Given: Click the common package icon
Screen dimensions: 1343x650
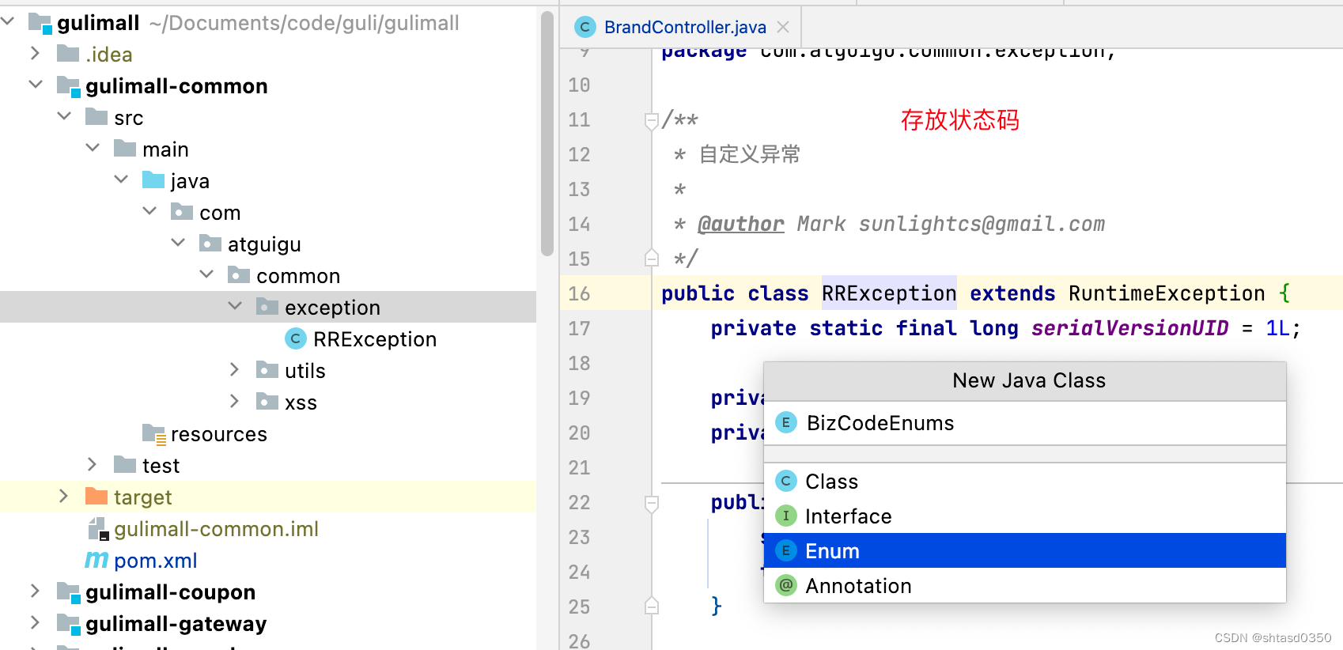Looking at the screenshot, I should click(239, 275).
